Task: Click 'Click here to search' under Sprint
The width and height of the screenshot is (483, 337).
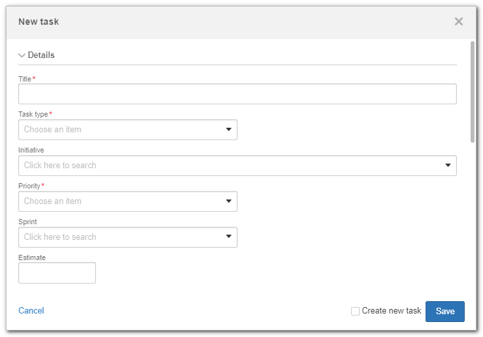Action: [60, 237]
